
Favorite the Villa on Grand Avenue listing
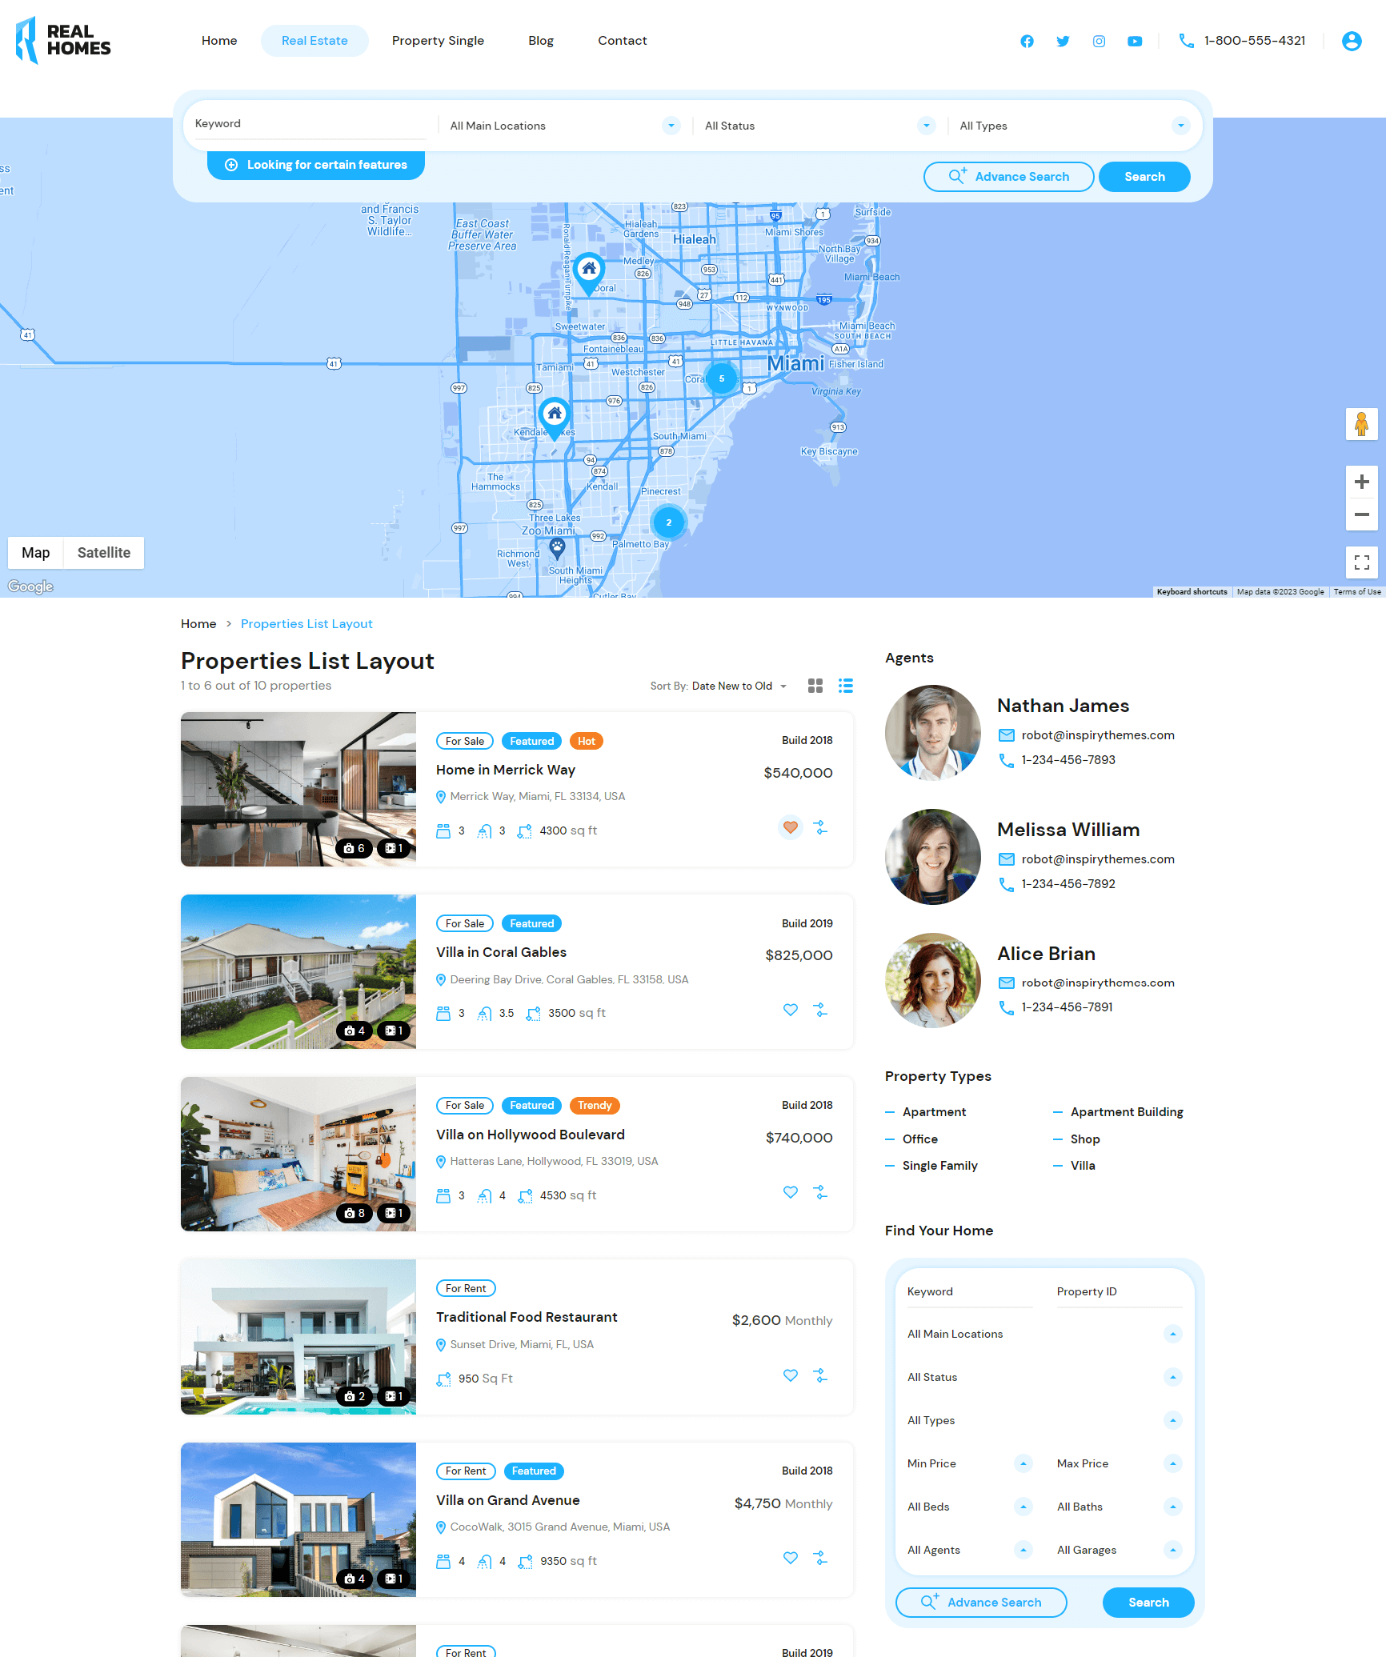click(x=791, y=1558)
